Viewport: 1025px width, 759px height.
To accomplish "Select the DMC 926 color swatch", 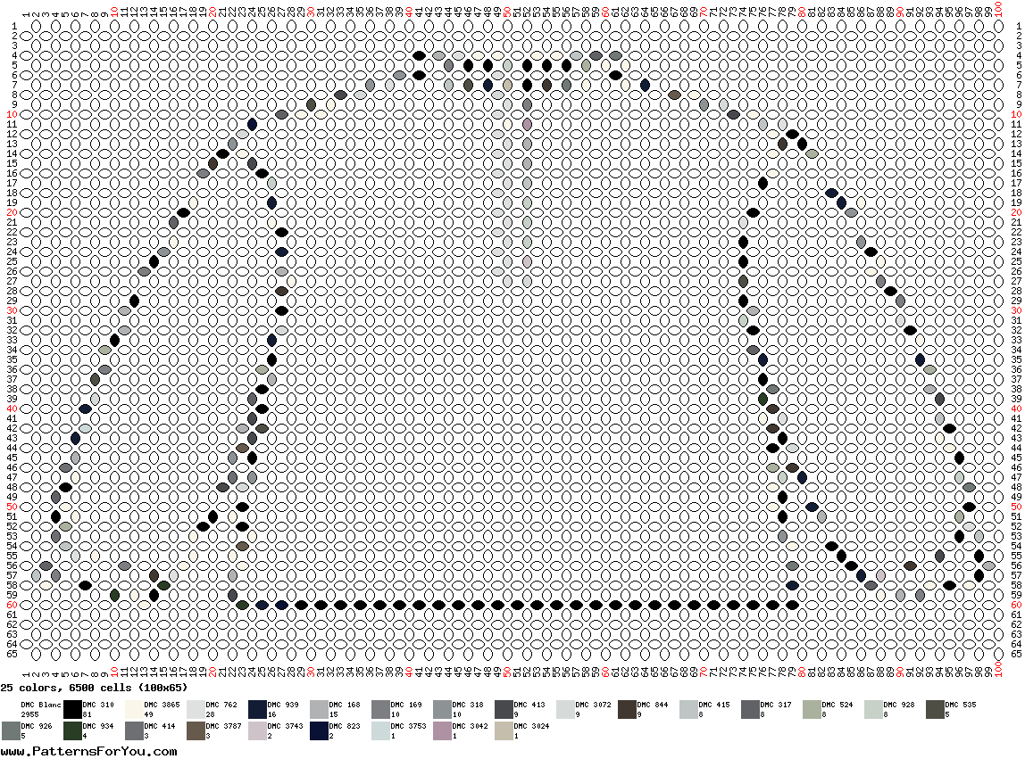I will (11, 730).
